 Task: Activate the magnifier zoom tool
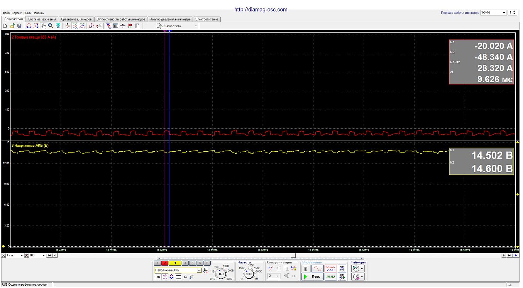click(x=51, y=26)
